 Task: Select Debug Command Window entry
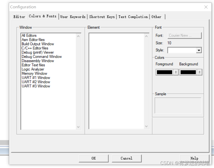(x=42, y=57)
